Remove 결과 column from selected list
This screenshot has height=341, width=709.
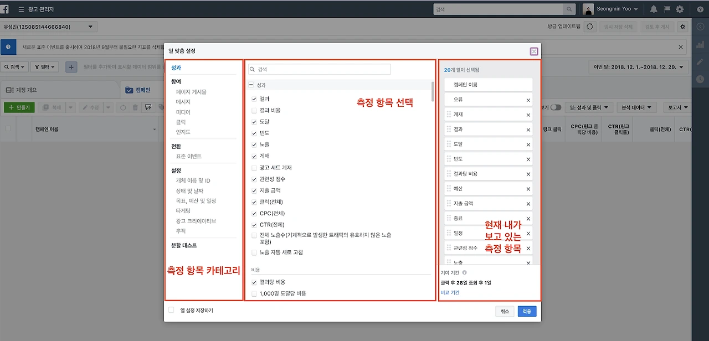coord(528,130)
